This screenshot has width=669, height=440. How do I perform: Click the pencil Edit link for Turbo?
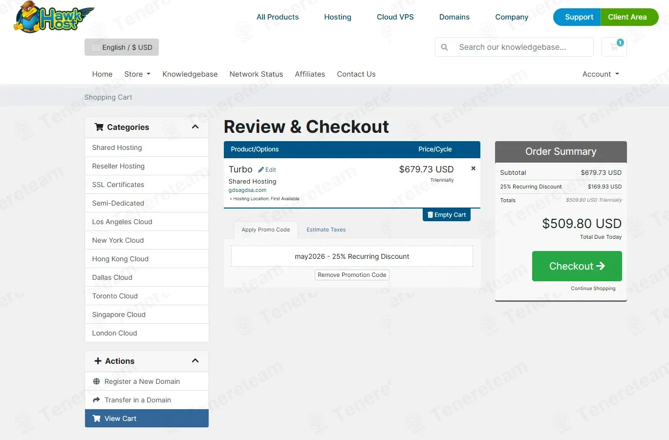point(267,170)
